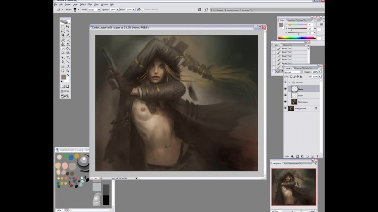Click the Navigator preview thumbnail

click(x=293, y=187)
